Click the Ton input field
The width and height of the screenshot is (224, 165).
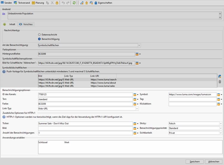85,99
